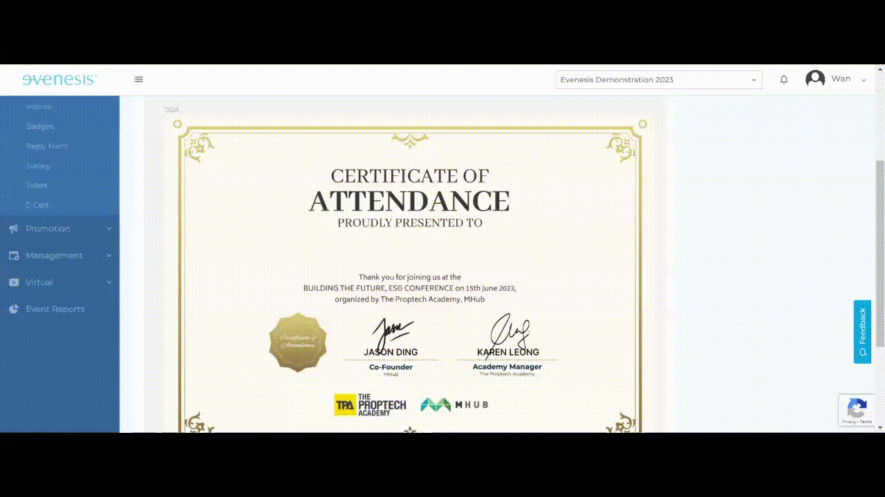Click the evenesis logo
This screenshot has height=497, width=885.
tap(59, 79)
